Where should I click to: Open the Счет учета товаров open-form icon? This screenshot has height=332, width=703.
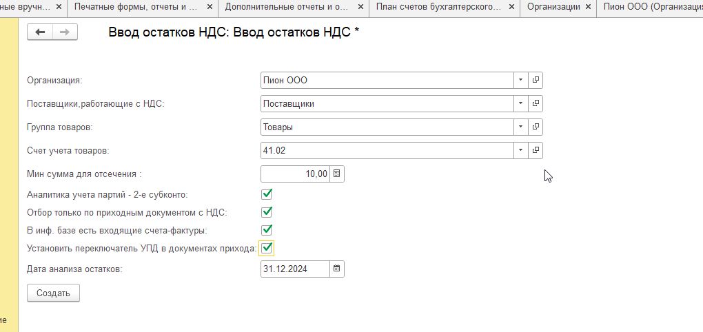coord(536,150)
